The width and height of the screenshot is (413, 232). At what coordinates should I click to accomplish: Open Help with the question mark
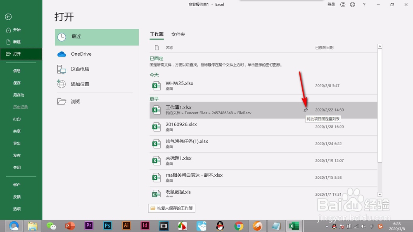[x=364, y=5]
